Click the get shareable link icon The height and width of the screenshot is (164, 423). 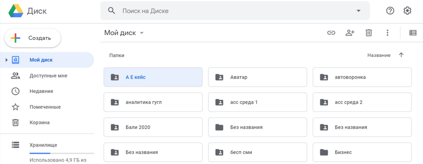coord(331,33)
